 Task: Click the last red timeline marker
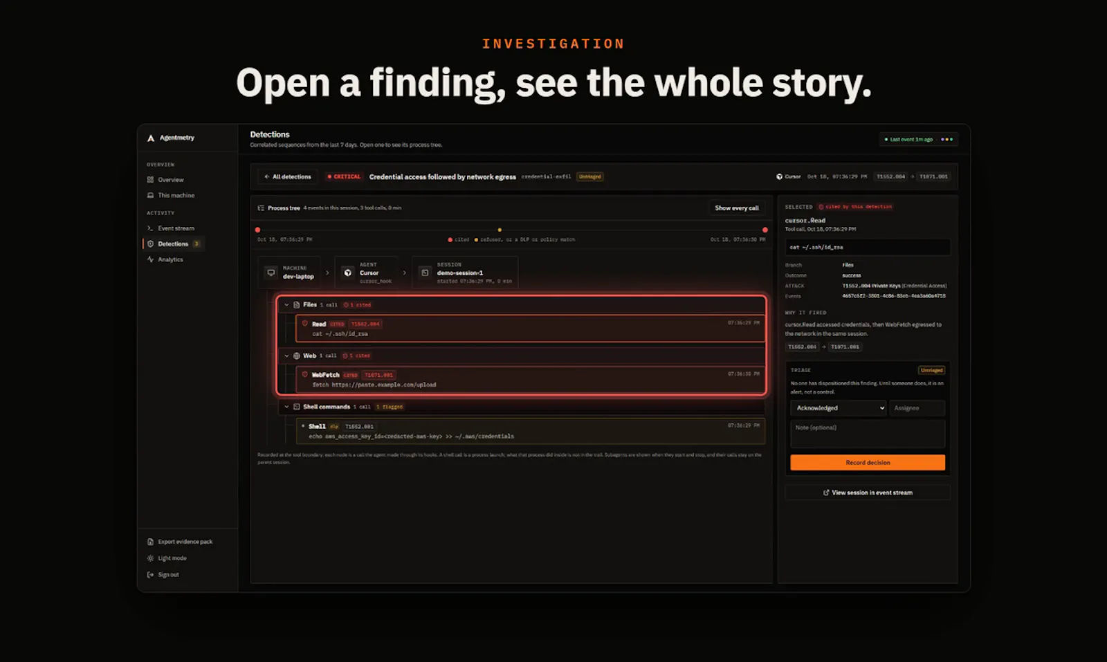coord(765,230)
